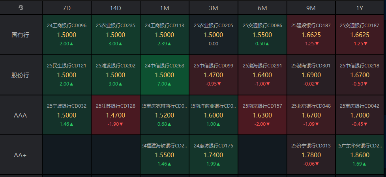The height and width of the screenshot is (177, 386).
Task: Open the 25农业银行CD205 quote cell
Action: pos(214,35)
